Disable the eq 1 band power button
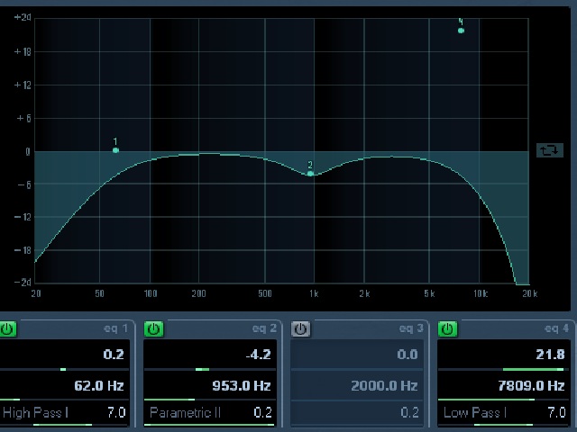Screen dimensions: 577x432 7,328
